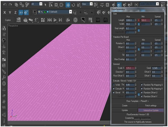Click the Floor Template Plane01 pick button
The width and height of the screenshot is (168, 127).
coord(138,101)
